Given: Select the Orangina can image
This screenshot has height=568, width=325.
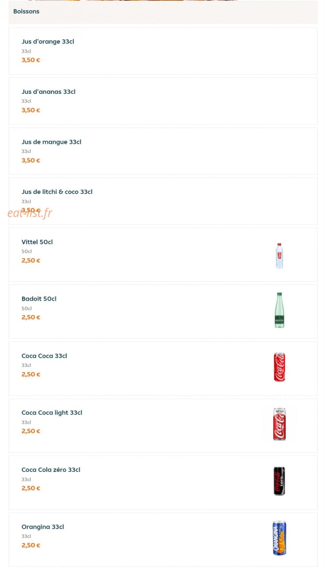Looking at the screenshot, I should 279,538.
